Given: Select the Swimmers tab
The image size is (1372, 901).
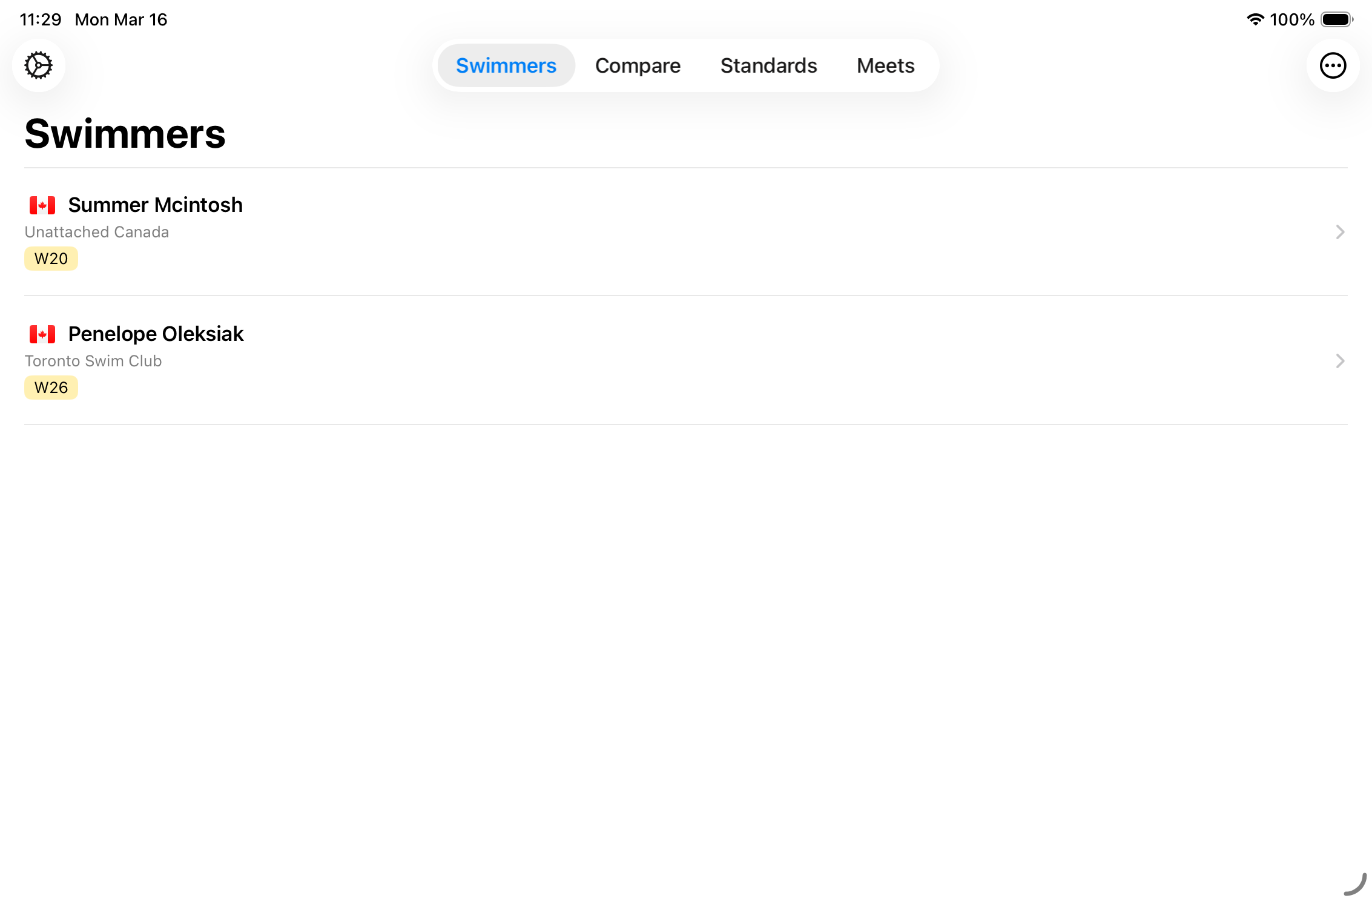Looking at the screenshot, I should pos(506,65).
